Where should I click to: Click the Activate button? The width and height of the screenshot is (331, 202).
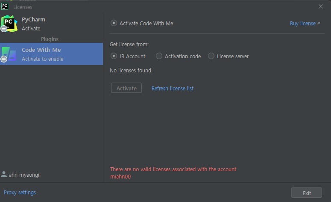coord(126,88)
